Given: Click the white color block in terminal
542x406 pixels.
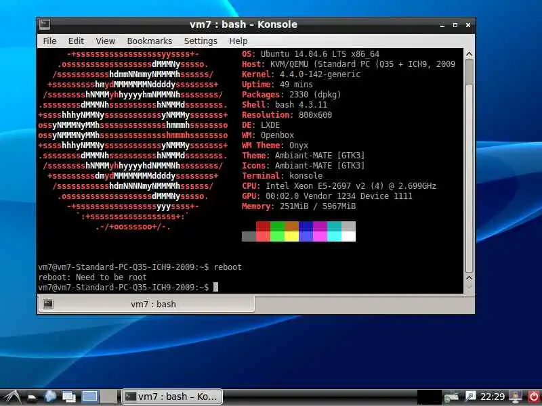Looking at the screenshot, I should pyautogui.click(x=348, y=236).
